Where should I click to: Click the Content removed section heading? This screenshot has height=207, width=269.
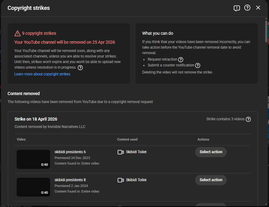pos(24,94)
